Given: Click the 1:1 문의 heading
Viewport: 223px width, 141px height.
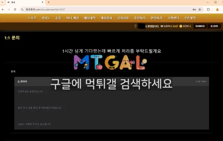Looking at the screenshot, I should click(x=12, y=38).
